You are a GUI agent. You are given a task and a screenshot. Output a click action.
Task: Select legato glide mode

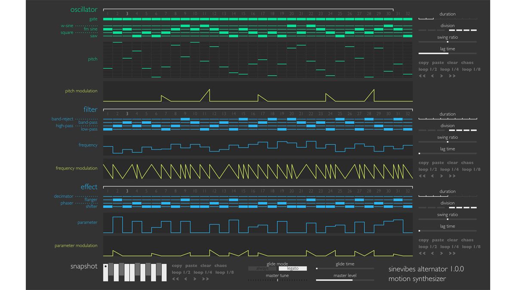tap(292, 268)
